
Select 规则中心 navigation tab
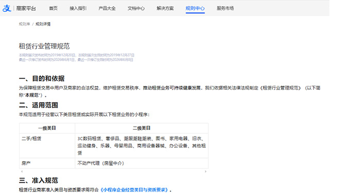point(195,8)
